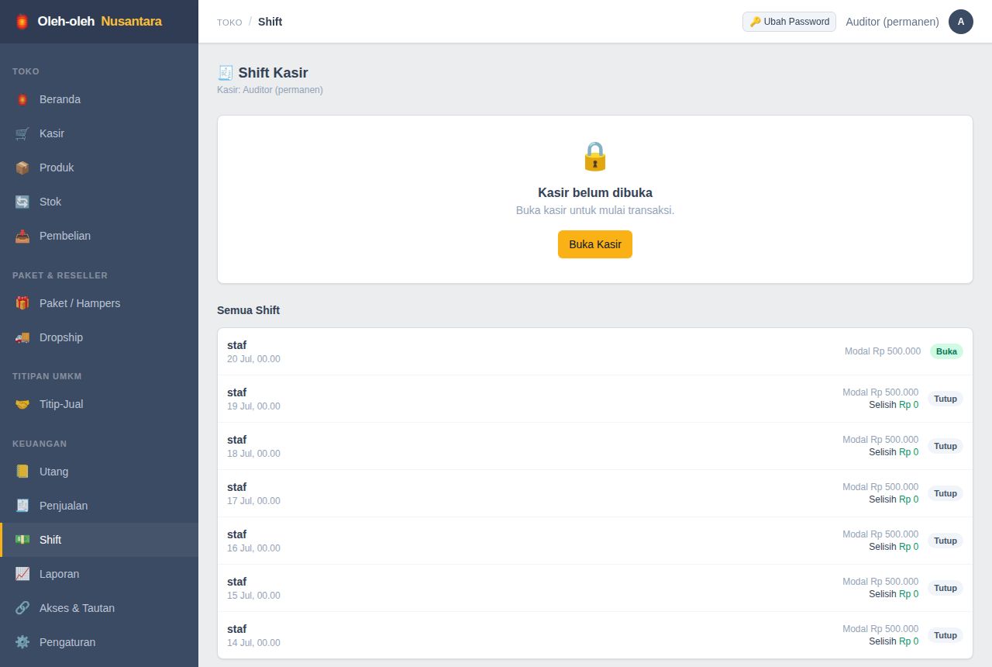Viewport: 992px width, 667px height.
Task: Open the Produk box icon
Action: coord(22,168)
